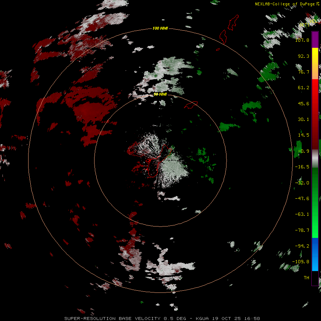This screenshot has width=321, height=321.
Task: Select the -47.6 velocity scale value
Action: point(302,199)
